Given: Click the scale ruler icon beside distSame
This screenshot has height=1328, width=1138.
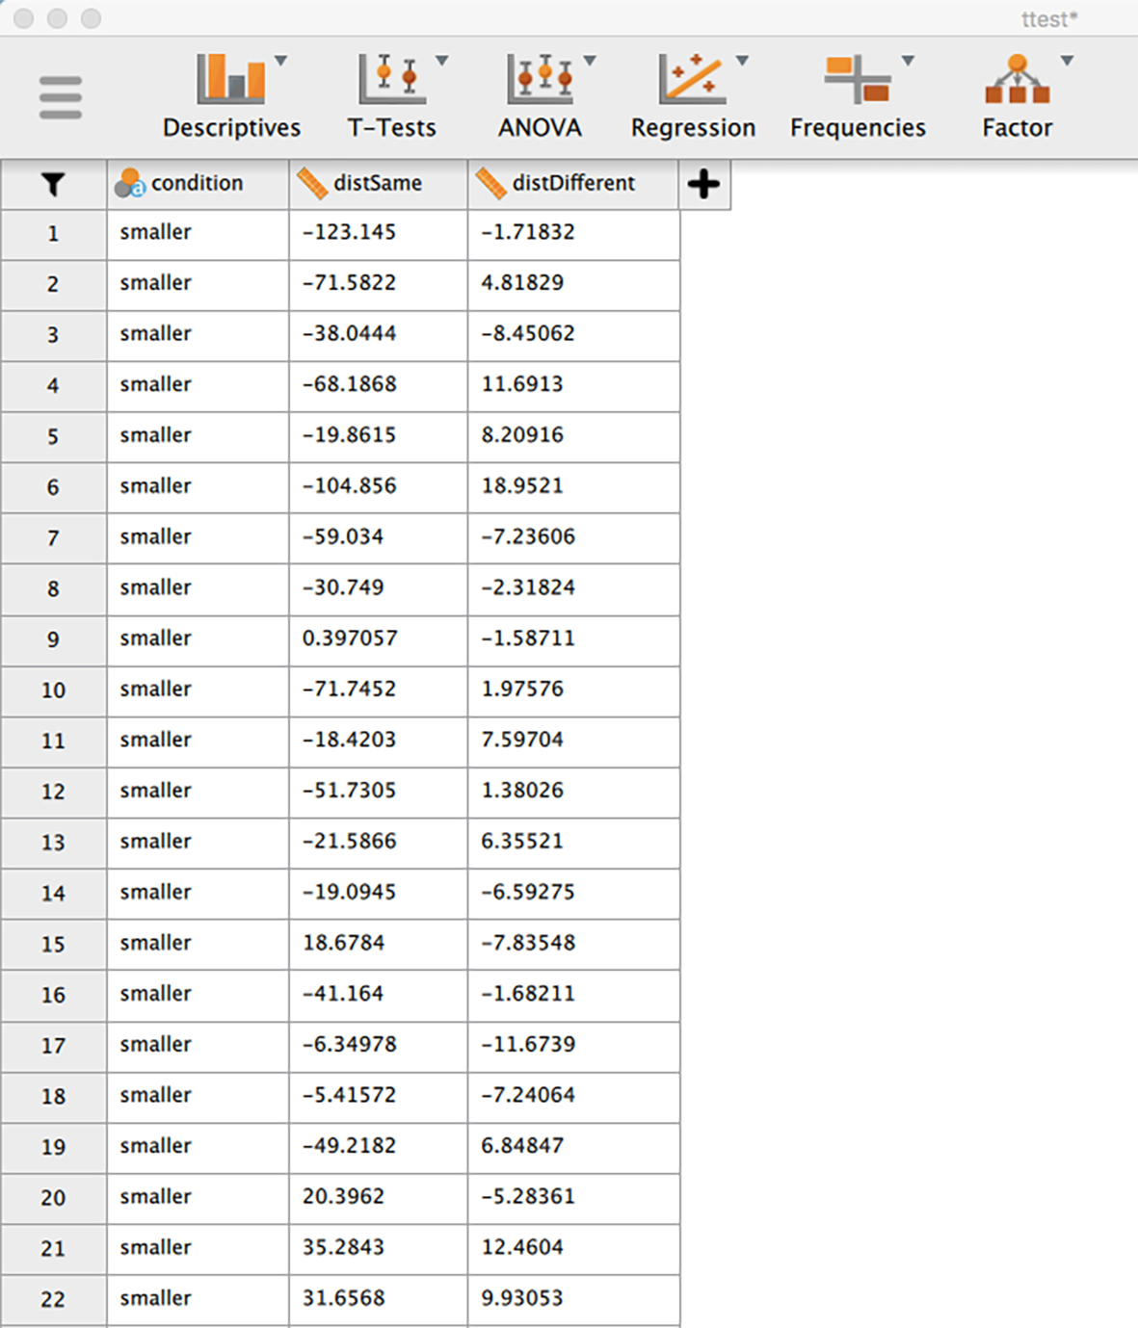Looking at the screenshot, I should pyautogui.click(x=312, y=183).
